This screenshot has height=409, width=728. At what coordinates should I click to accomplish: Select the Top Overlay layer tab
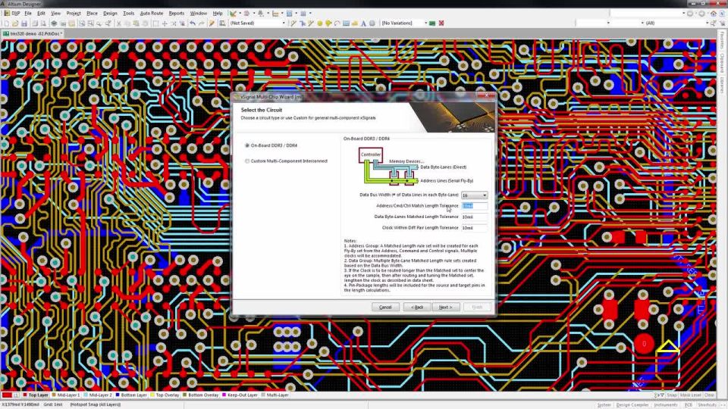tap(165, 395)
